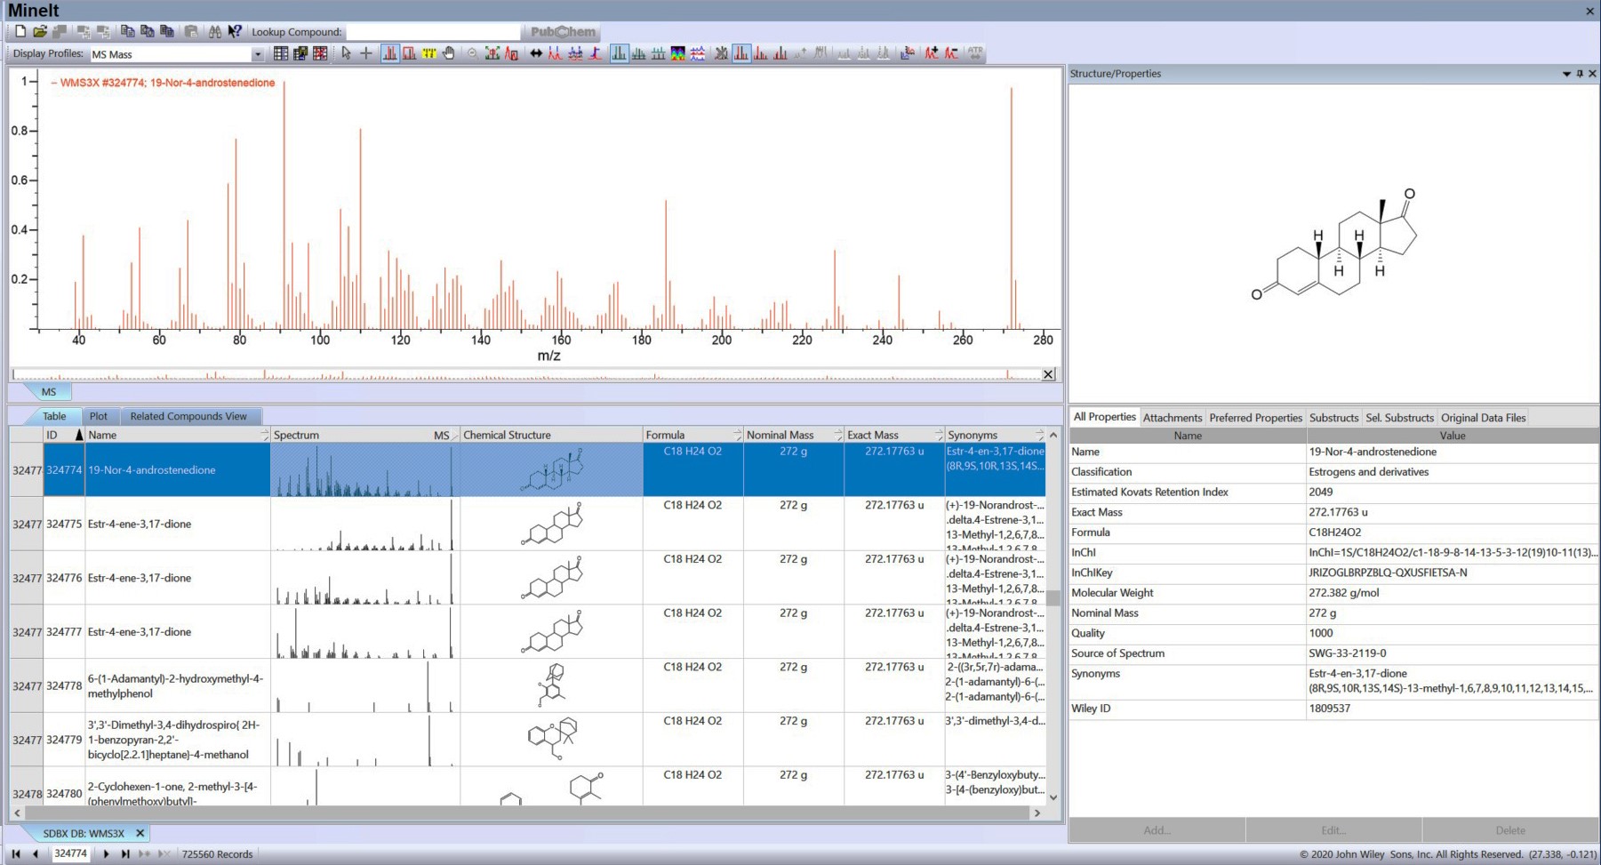Select the crosshair cursor tool
Screen dimensions: 1601x865
365,53
